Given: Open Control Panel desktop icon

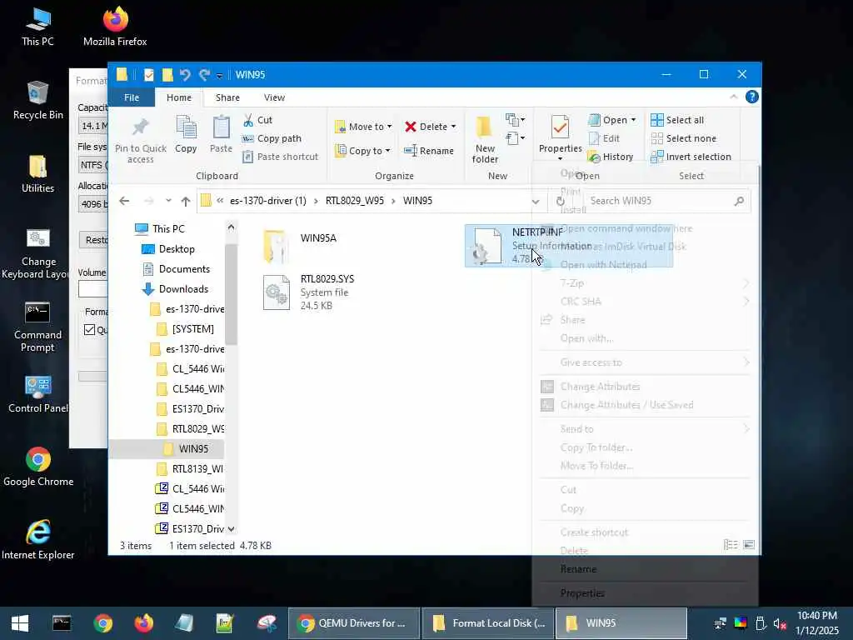Looking at the screenshot, I should click(x=37, y=394).
